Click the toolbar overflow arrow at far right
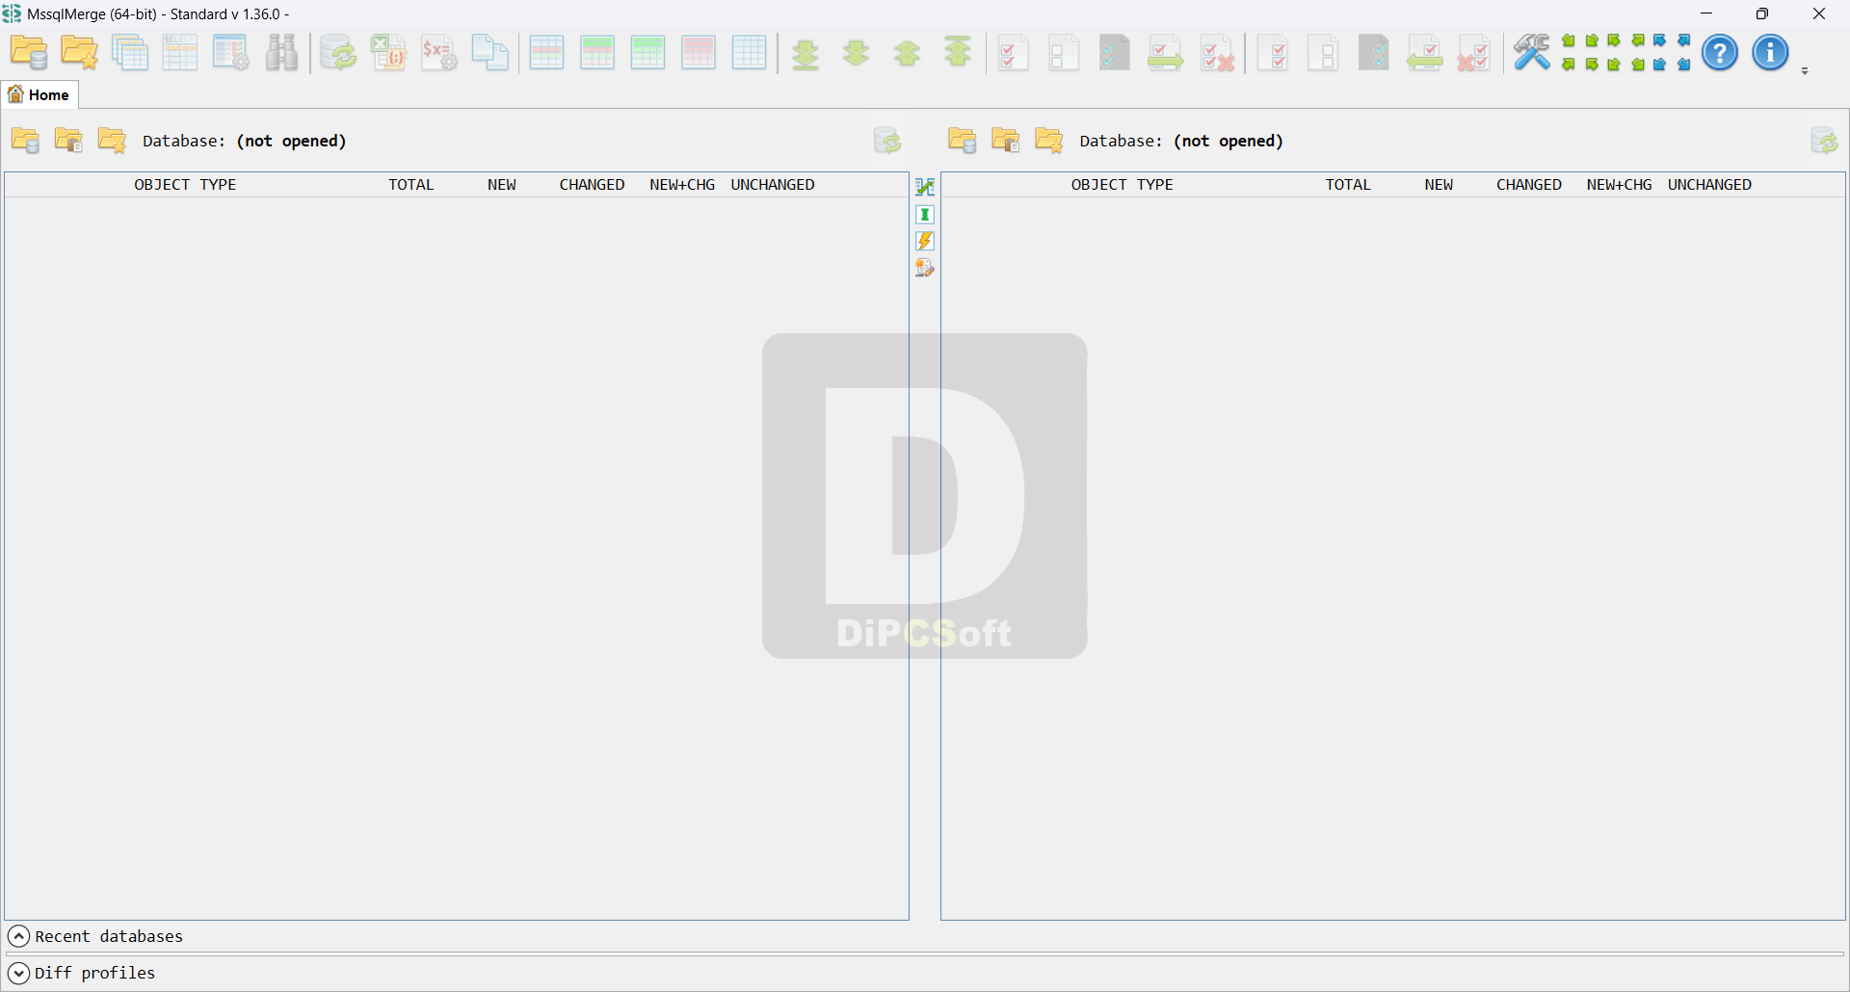Screen dimensions: 1850x992 1805,70
